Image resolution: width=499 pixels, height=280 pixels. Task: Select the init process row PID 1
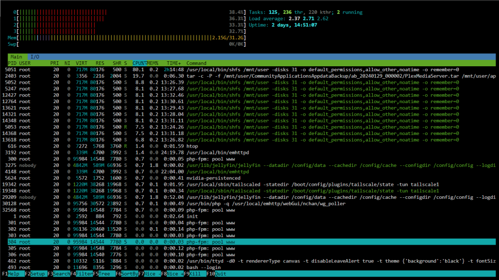[x=249, y=216]
